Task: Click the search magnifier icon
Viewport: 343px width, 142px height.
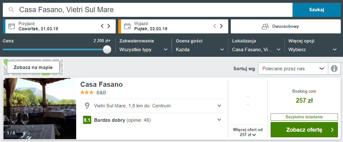Action: tap(11, 10)
